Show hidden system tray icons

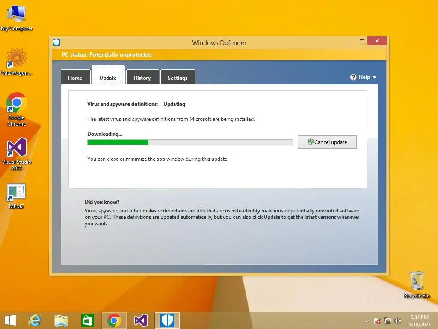367,321
